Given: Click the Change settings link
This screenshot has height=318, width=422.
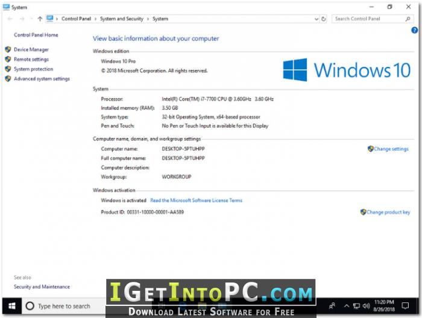Looking at the screenshot, I should point(391,149).
